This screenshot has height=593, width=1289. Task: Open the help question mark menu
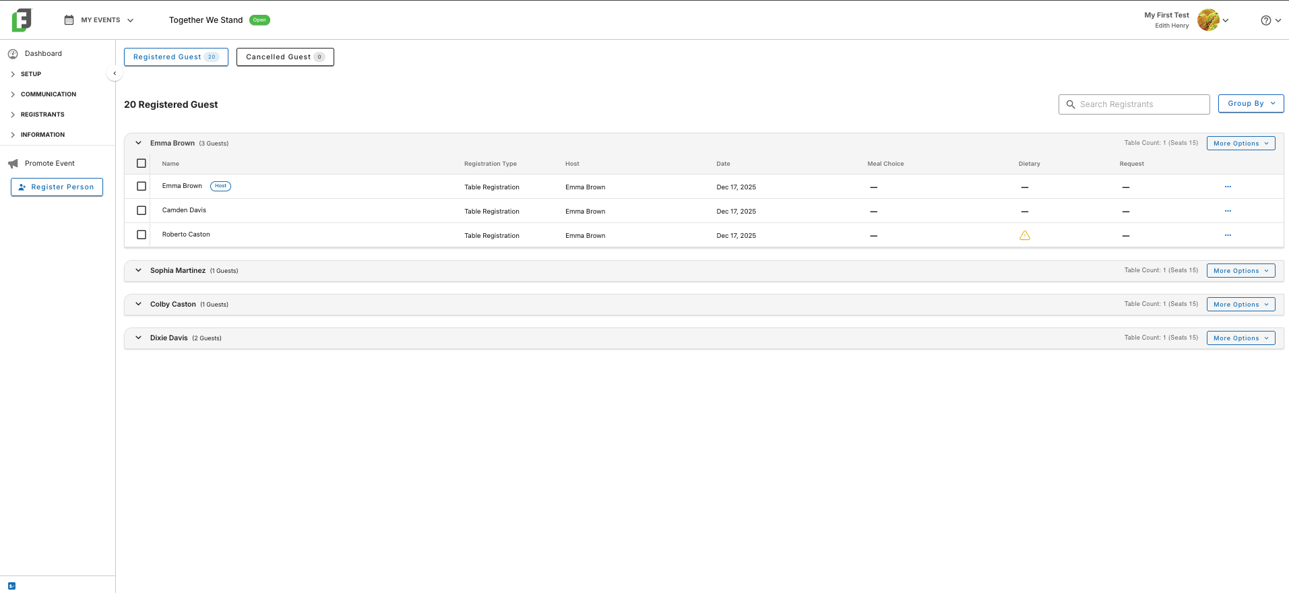[1270, 20]
